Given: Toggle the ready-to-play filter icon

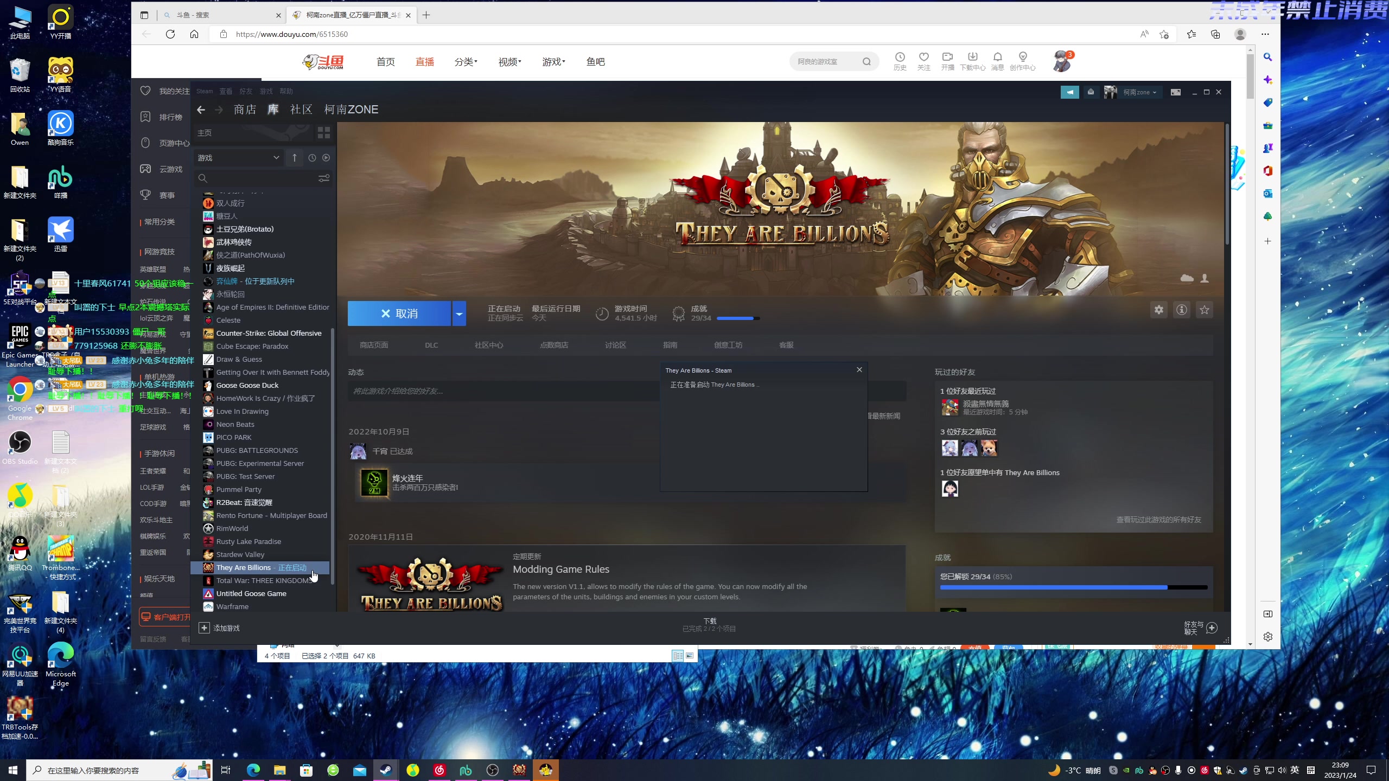Looking at the screenshot, I should click(326, 158).
